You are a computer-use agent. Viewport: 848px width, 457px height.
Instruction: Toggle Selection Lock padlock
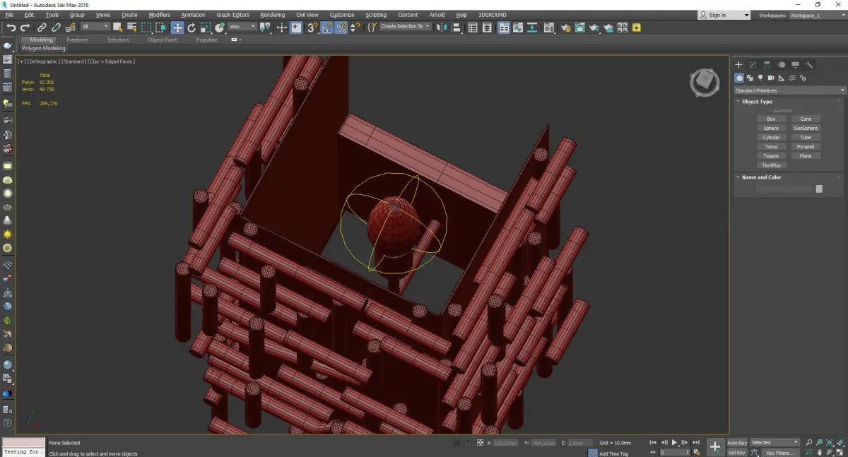click(x=468, y=443)
